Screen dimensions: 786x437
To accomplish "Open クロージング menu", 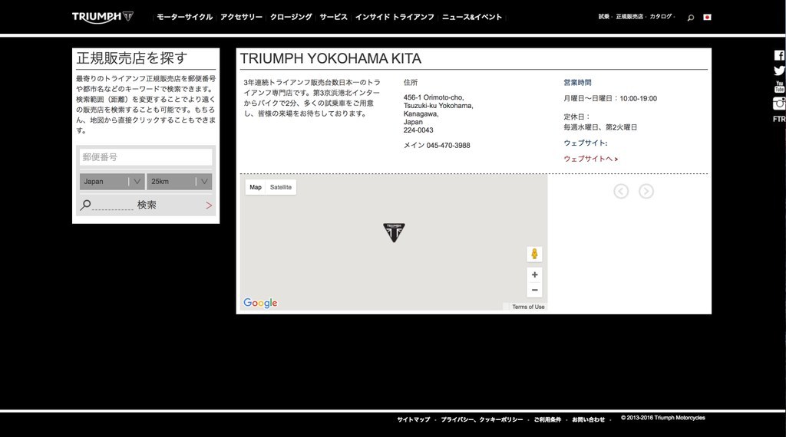I will [291, 17].
